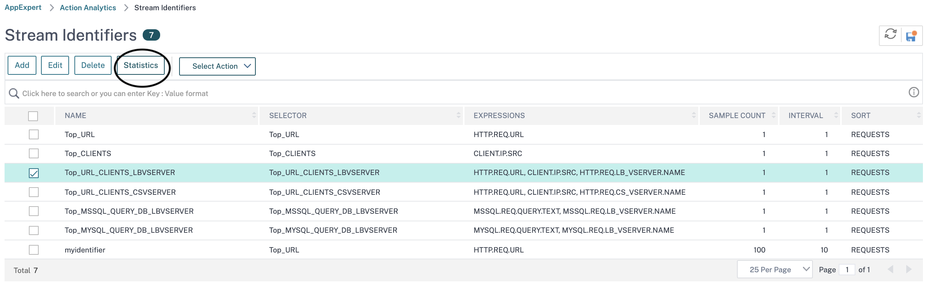The width and height of the screenshot is (929, 303).
Task: Uncheck the Top_URL_CLIENTS_LBVSERVER checkbox
Action: pyautogui.click(x=34, y=173)
